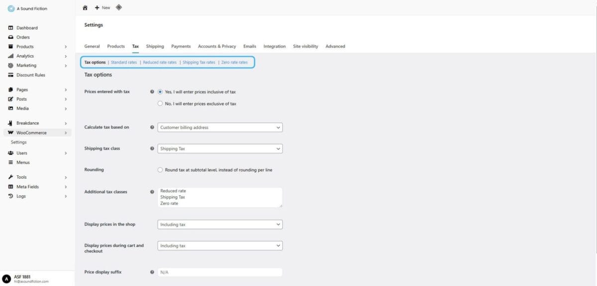This screenshot has width=597, height=286.
Task: Select 'No, I will enter prices exclusive of tax'
Action: click(x=160, y=103)
